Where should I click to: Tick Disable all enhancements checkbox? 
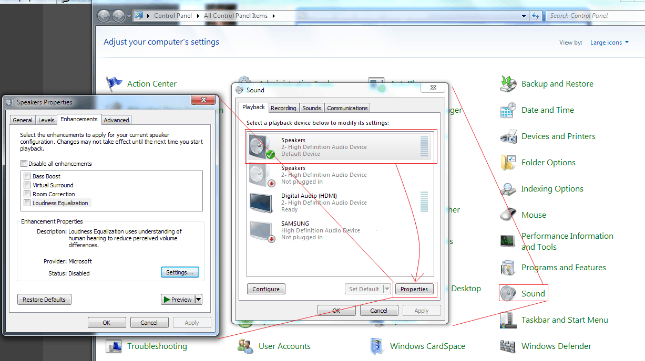24,164
